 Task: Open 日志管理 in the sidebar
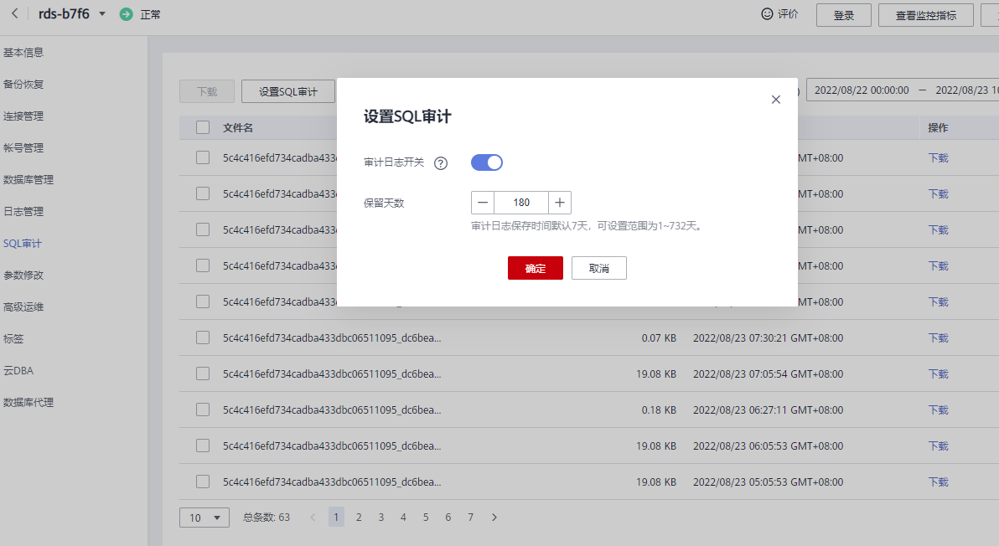[x=23, y=211]
